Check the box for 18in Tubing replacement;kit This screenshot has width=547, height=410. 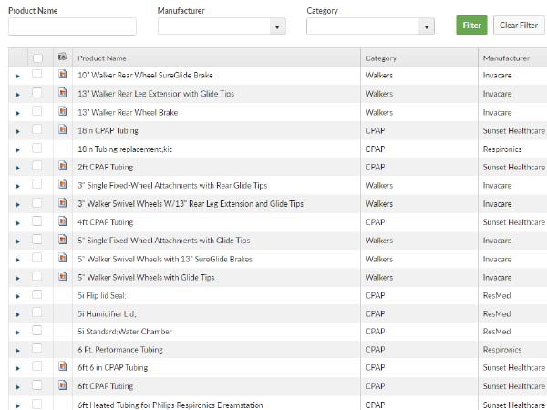[x=37, y=149]
